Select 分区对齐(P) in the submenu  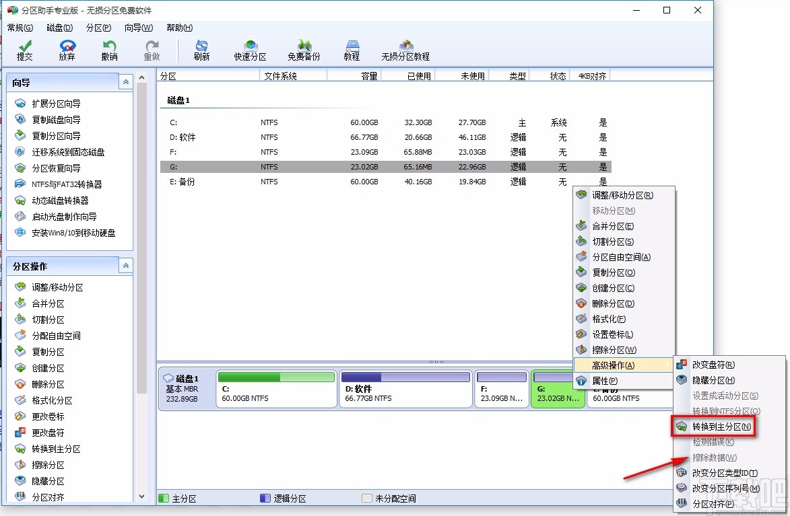click(x=729, y=504)
